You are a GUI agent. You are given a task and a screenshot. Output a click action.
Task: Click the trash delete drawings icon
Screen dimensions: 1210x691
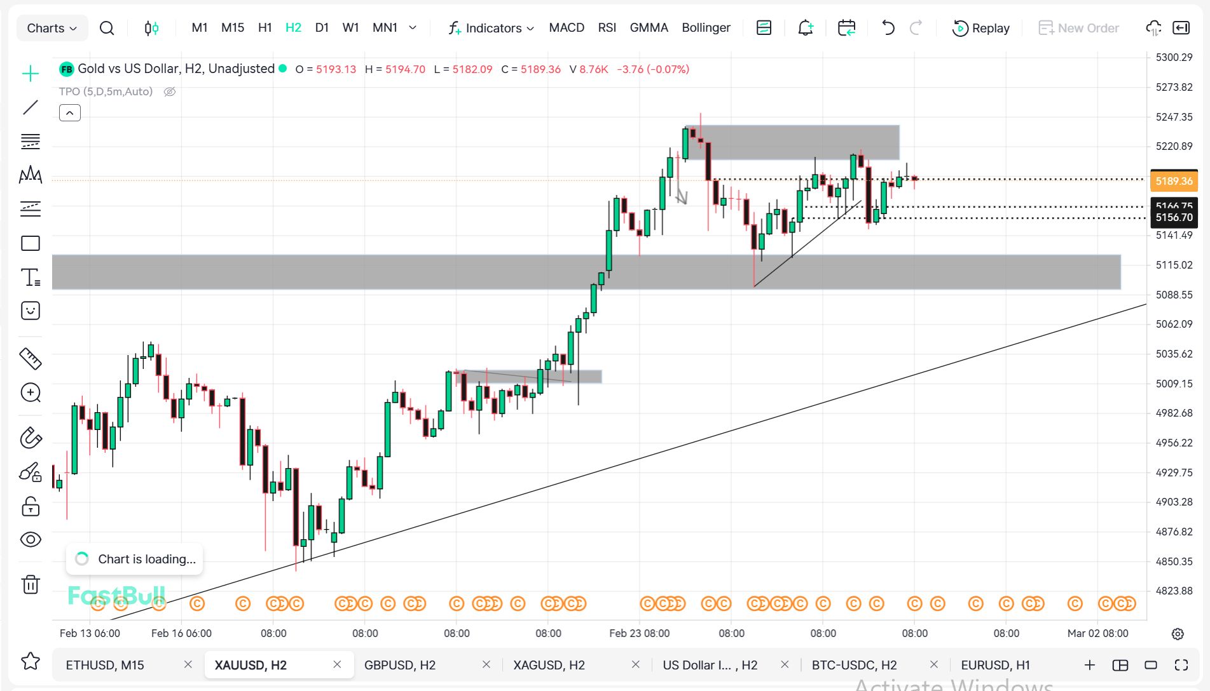tap(31, 584)
